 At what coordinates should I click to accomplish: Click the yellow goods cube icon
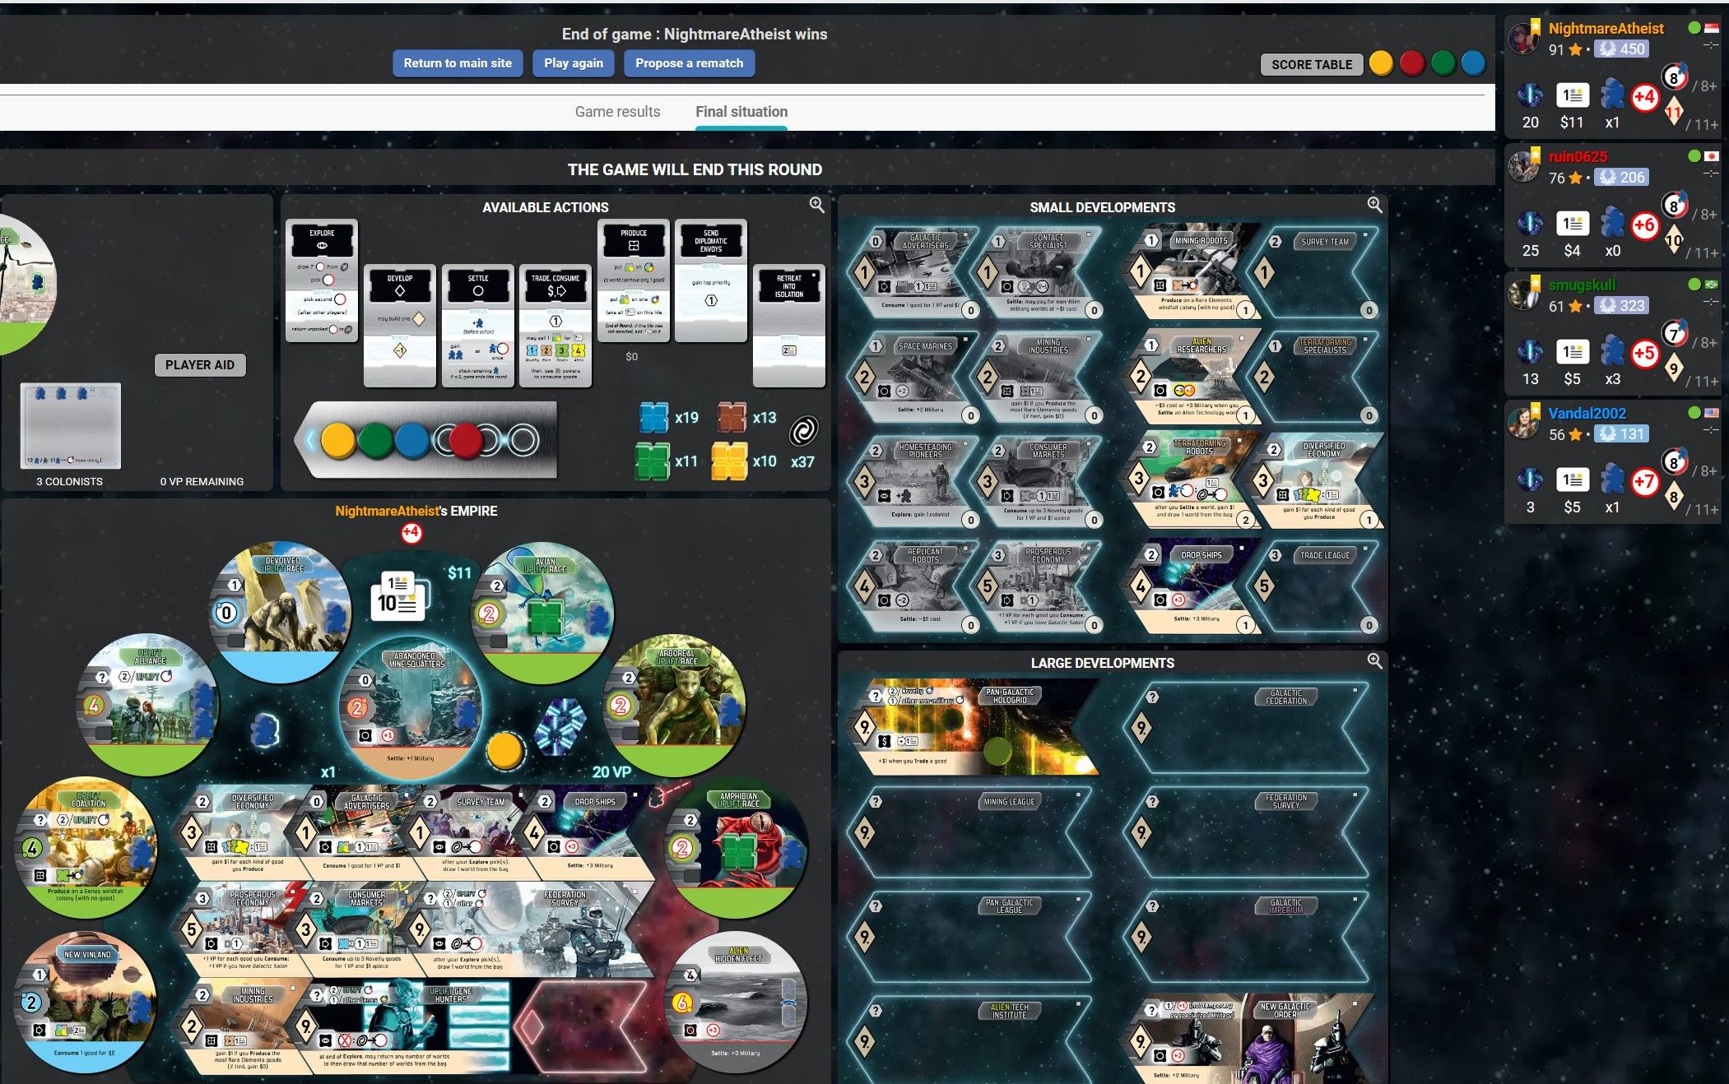[729, 461]
